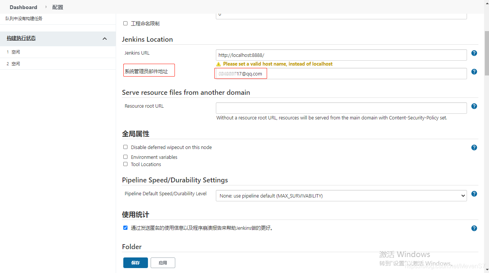Click Pipeline Speed/Durability Settings heading
Image resolution: width=489 pixels, height=273 pixels.
tap(175, 180)
